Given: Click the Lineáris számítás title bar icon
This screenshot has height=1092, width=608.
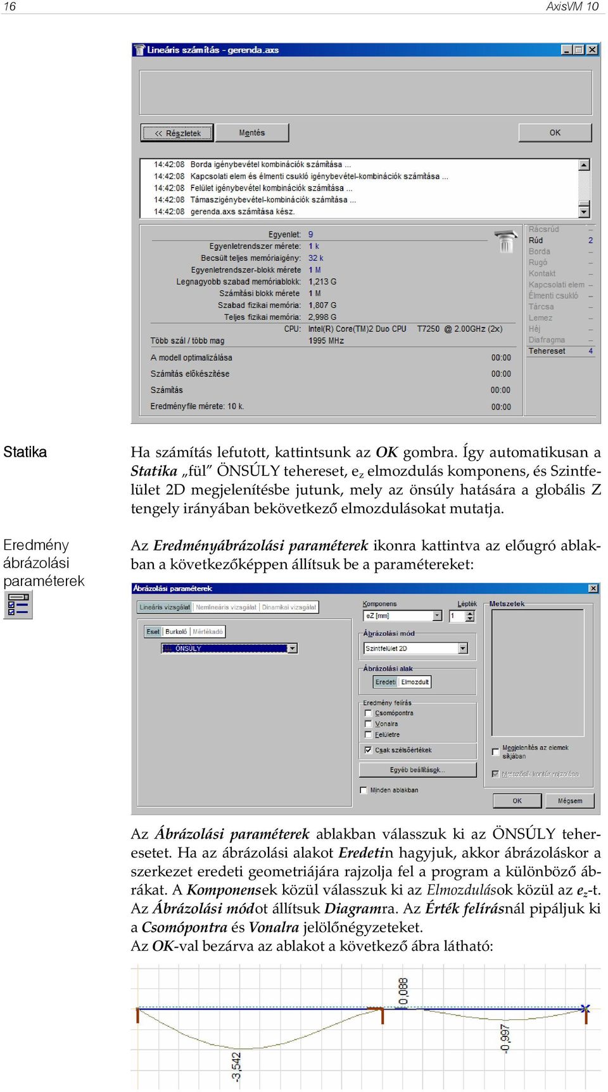Looking at the screenshot, I should (x=139, y=49).
